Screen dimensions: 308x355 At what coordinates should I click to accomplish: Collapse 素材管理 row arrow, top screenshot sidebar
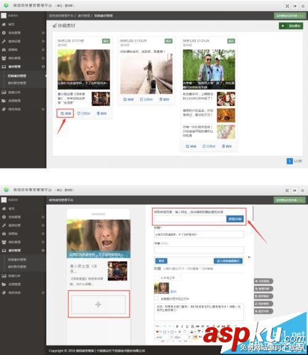(43, 66)
